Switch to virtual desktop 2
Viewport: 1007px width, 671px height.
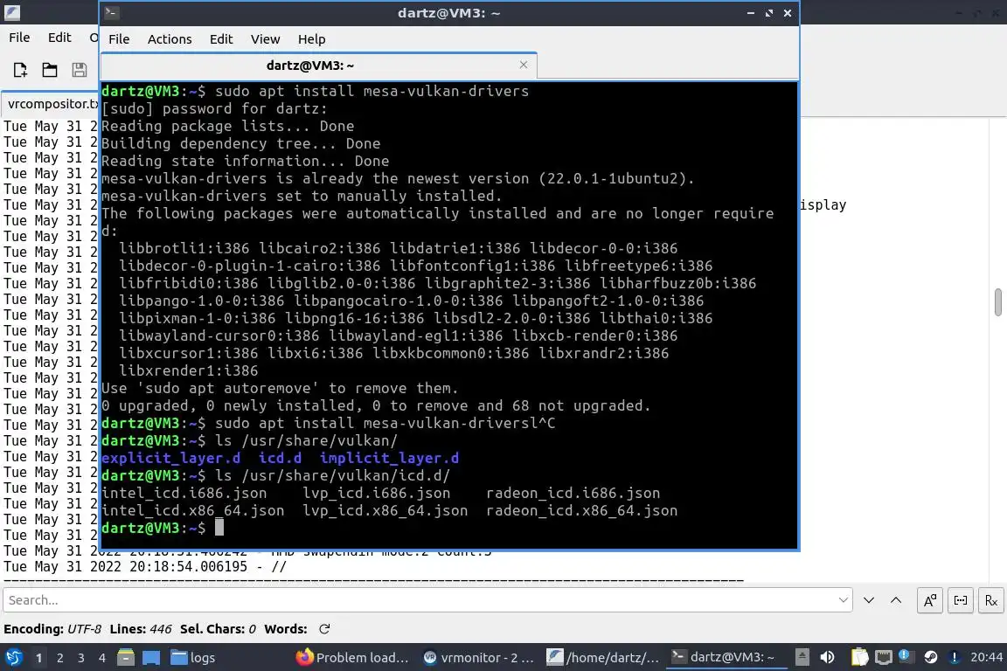(59, 658)
